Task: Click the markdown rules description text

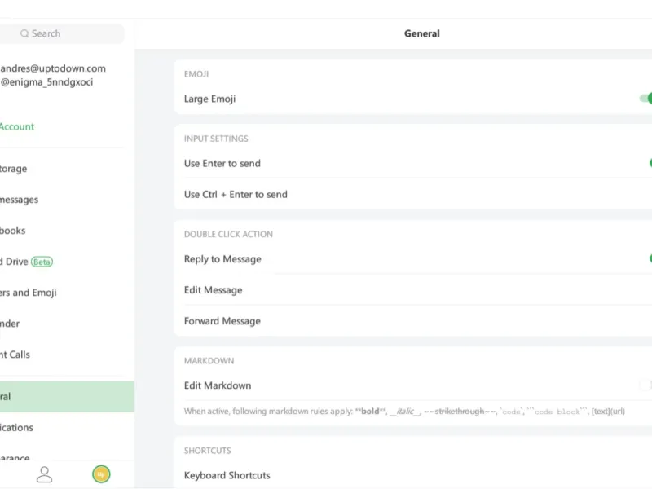Action: (x=404, y=412)
